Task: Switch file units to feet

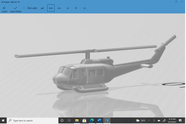Action: point(76,8)
